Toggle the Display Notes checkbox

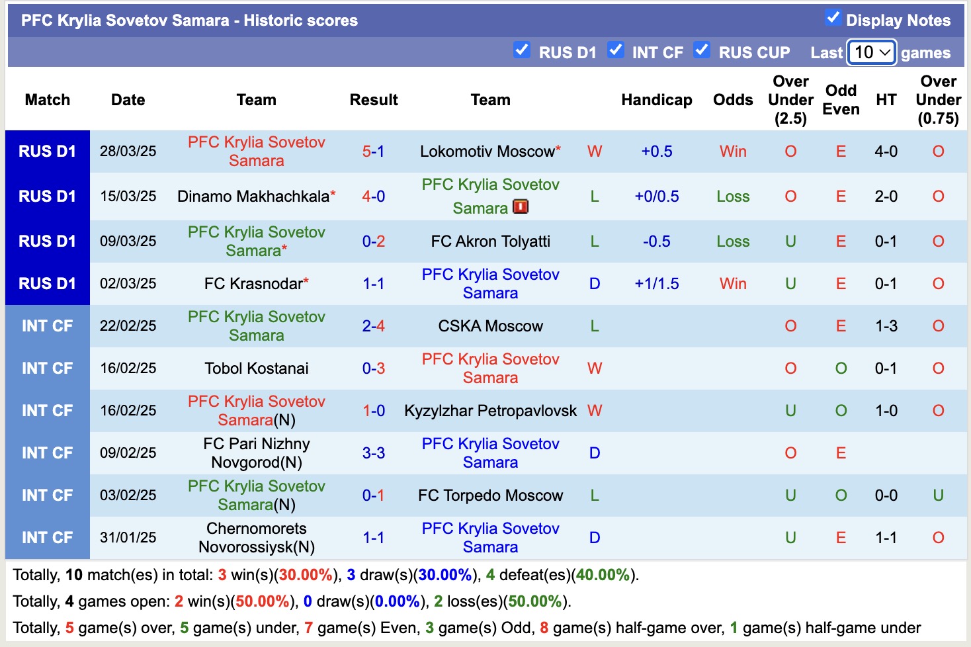[833, 19]
